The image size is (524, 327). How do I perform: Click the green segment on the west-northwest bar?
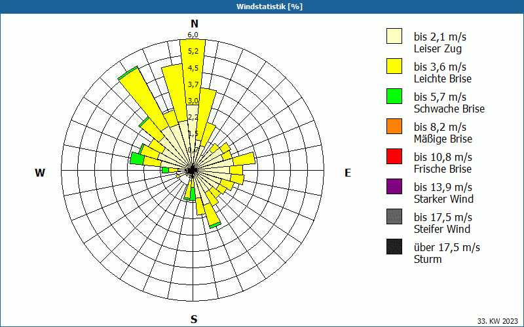(x=137, y=158)
